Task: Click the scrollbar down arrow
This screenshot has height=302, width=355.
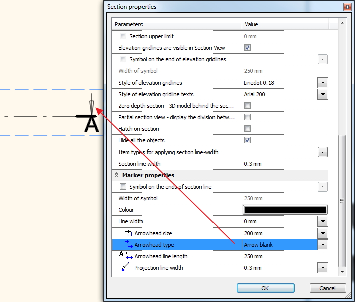Action: [342, 272]
